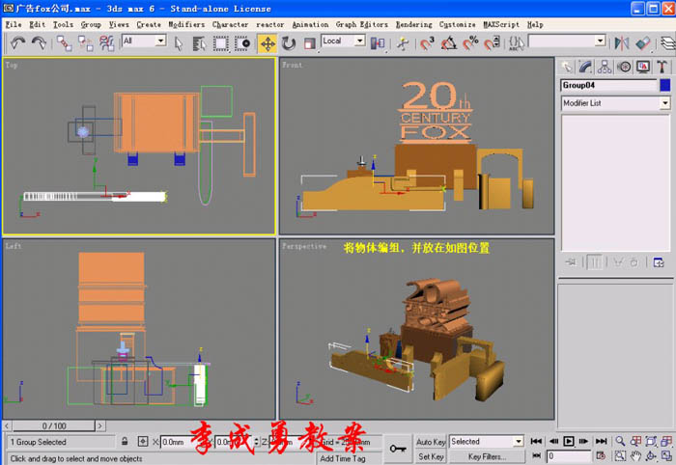Image resolution: width=676 pixels, height=465 pixels.
Task: Open the Rendering menu
Action: click(x=413, y=24)
